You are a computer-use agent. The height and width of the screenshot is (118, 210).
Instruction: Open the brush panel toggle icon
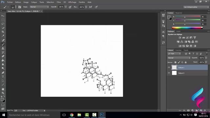[x=20, y=7]
